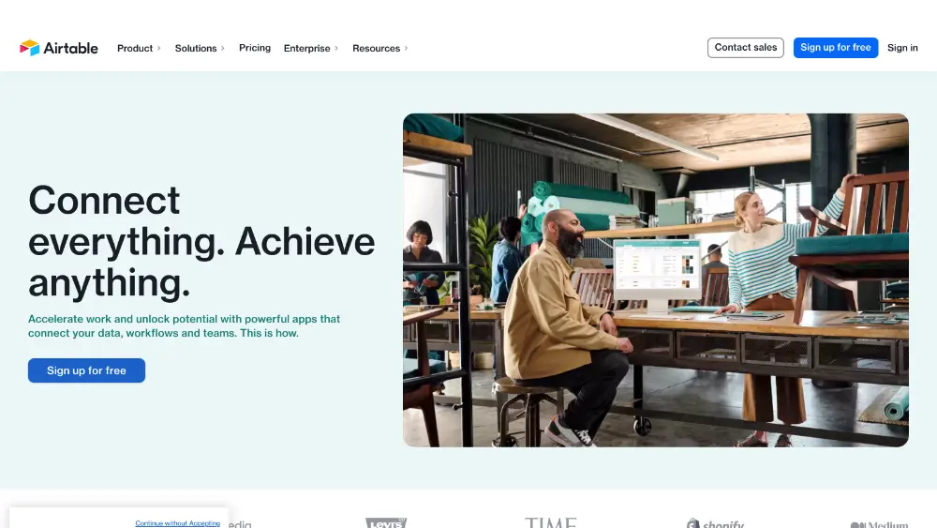Expand the Product menu
Viewport: 937px width, 528px height.
[x=135, y=48]
